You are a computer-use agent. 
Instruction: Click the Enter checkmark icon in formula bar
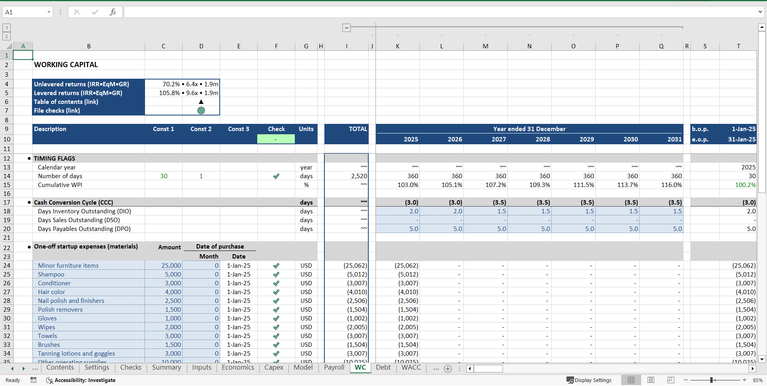95,12
